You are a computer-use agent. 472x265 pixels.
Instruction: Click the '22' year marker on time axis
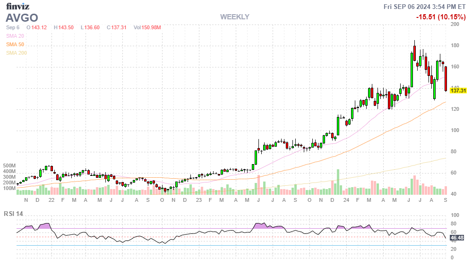click(51, 200)
